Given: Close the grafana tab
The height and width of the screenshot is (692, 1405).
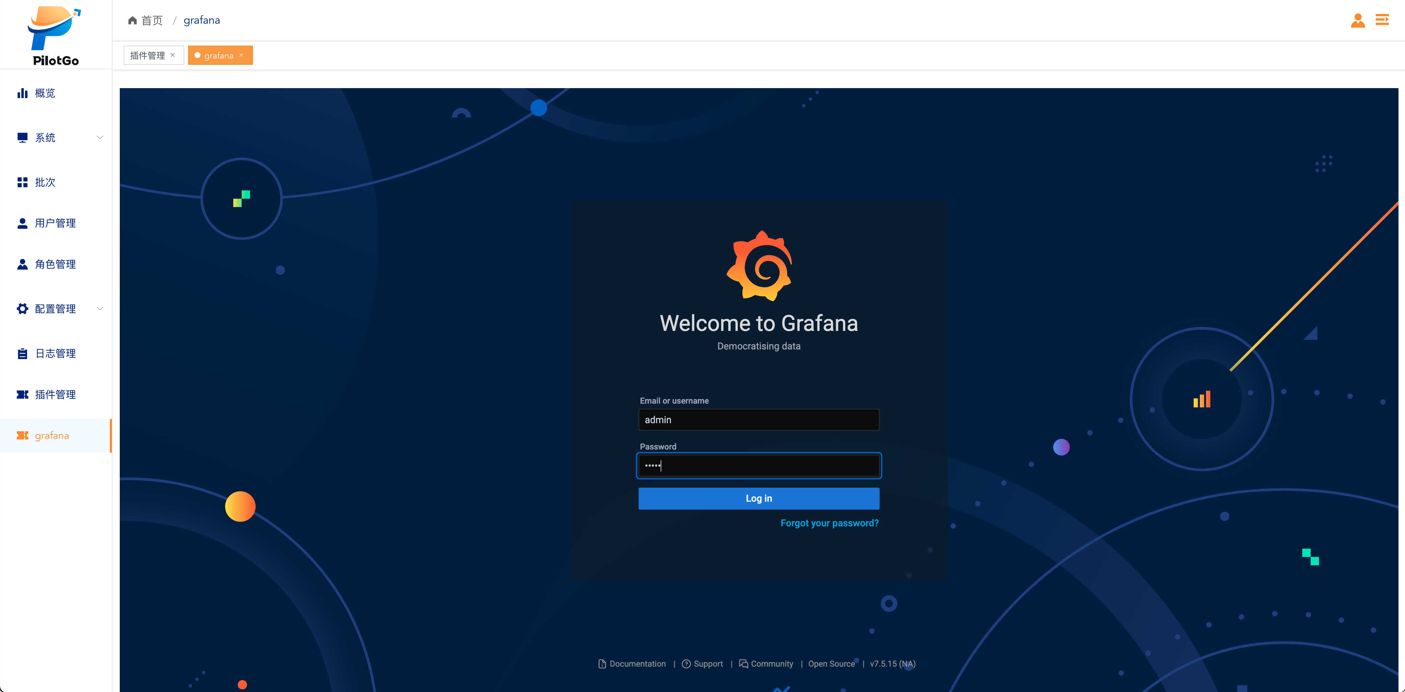Looking at the screenshot, I should [x=241, y=55].
